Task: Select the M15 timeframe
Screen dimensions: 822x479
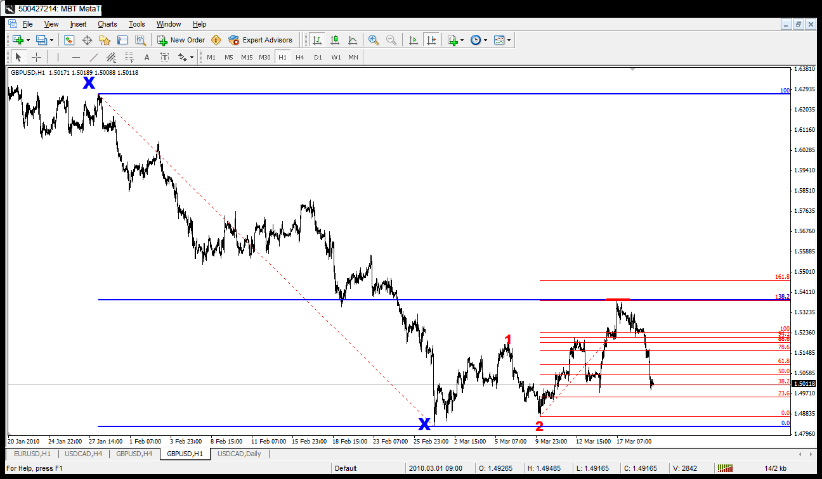Action: click(247, 57)
